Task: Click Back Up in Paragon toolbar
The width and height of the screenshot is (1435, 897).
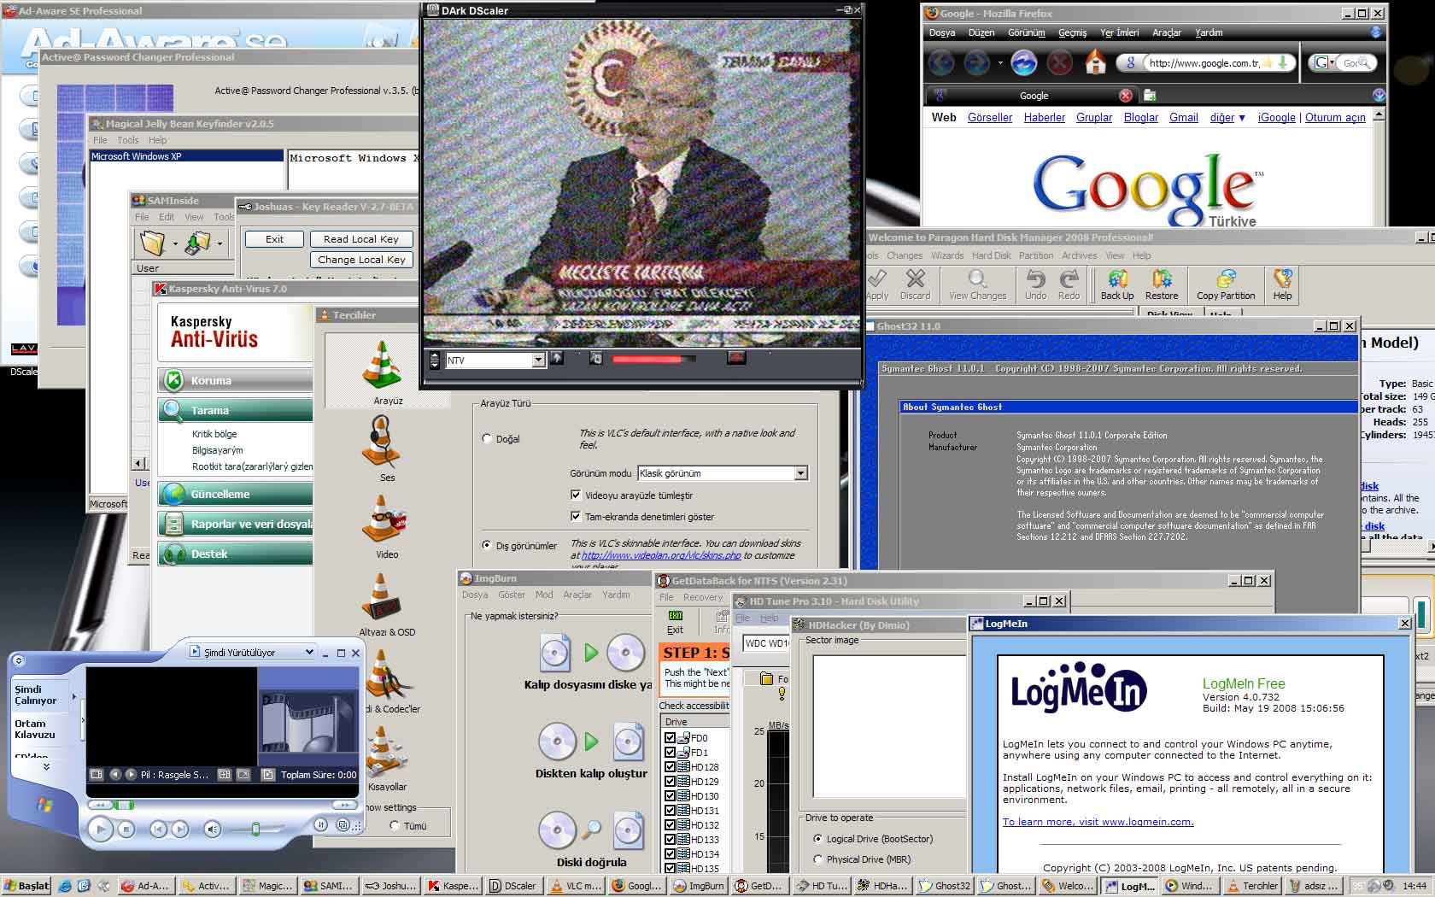Action: coord(1117,285)
